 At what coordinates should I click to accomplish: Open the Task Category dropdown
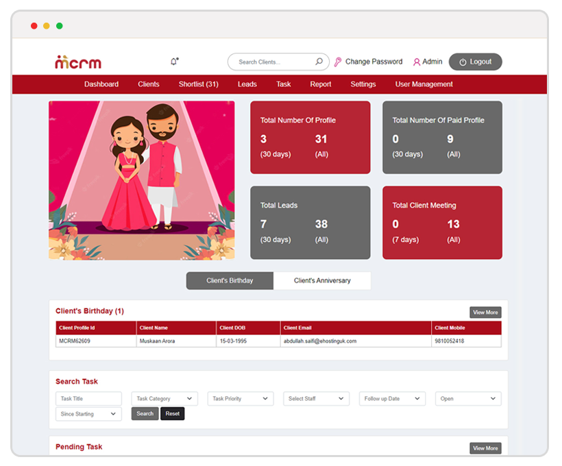tap(164, 399)
